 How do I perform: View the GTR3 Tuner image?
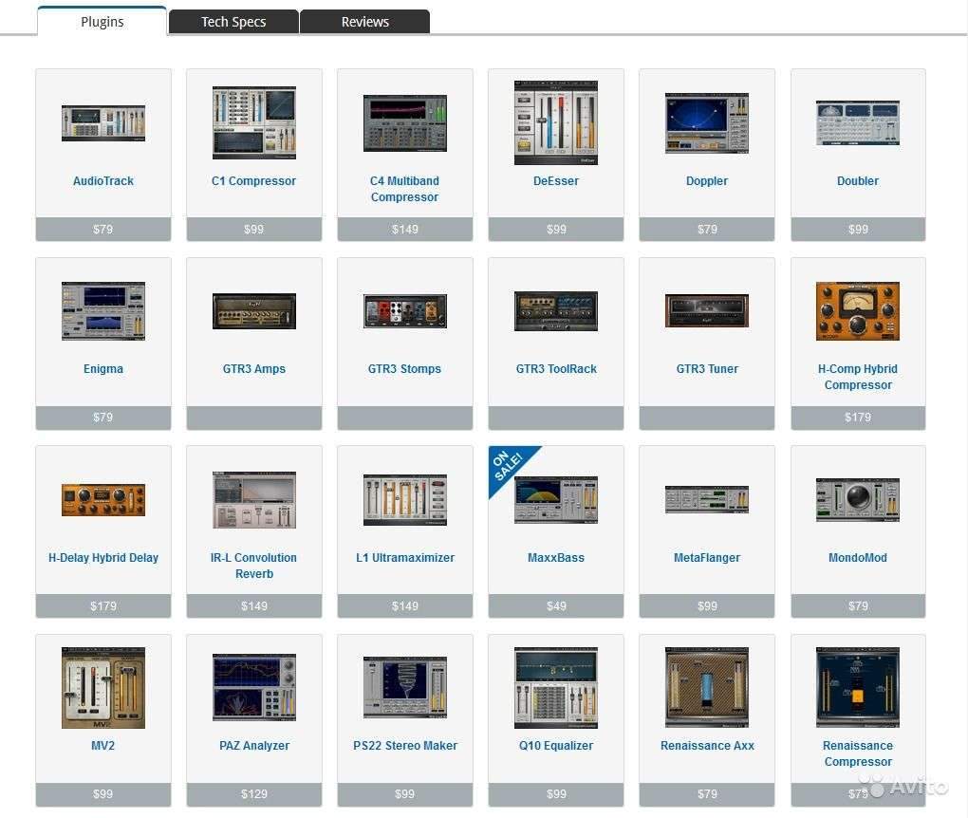pyautogui.click(x=707, y=311)
